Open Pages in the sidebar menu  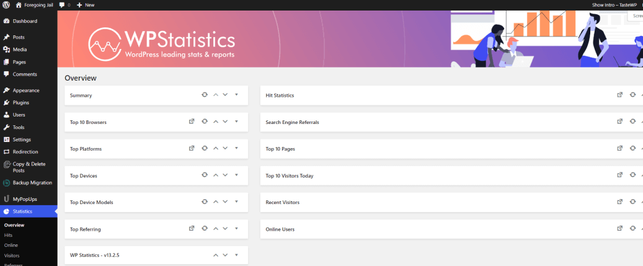click(x=29, y=62)
